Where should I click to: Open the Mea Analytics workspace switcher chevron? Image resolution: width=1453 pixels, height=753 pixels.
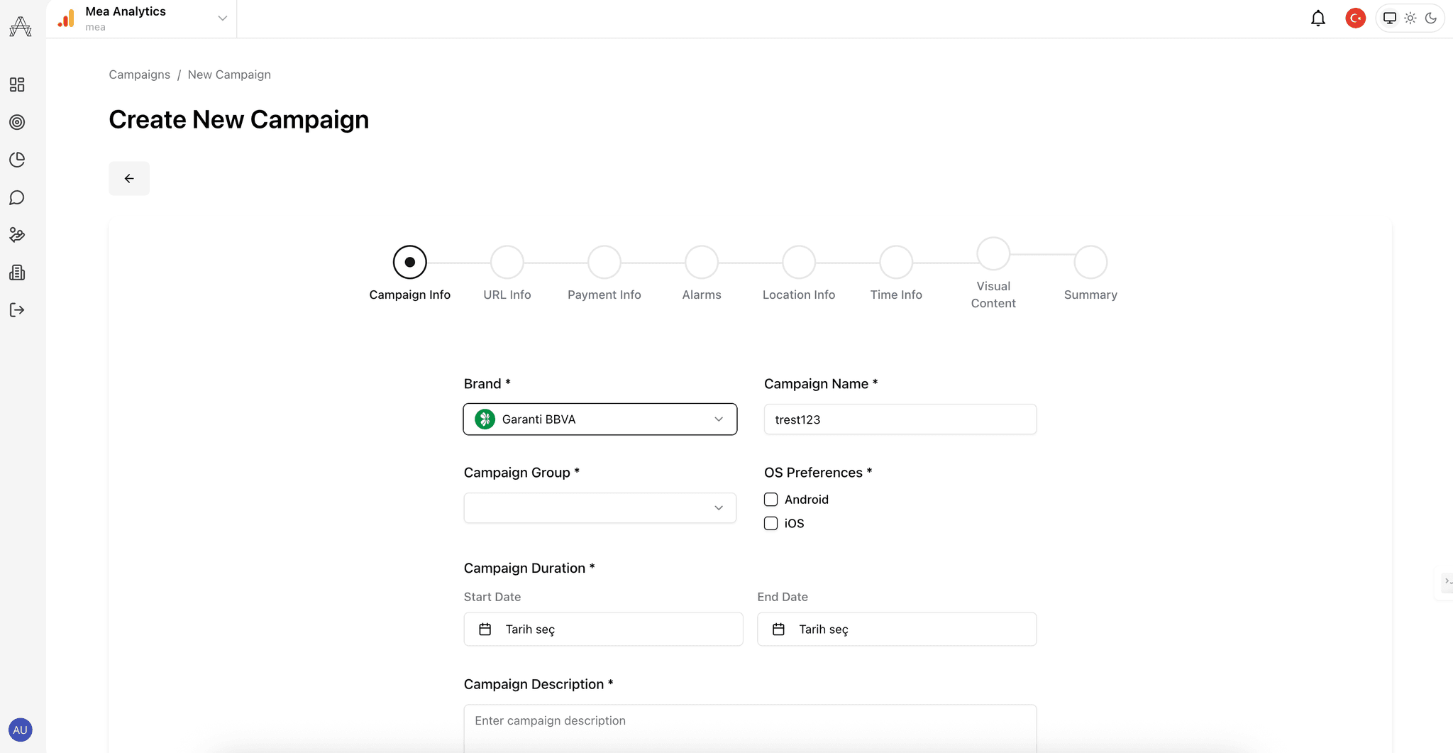222,18
